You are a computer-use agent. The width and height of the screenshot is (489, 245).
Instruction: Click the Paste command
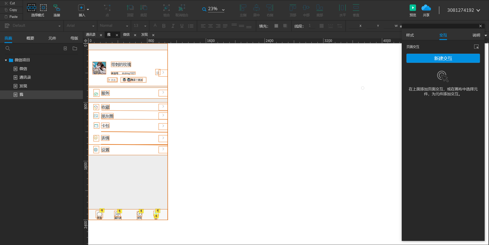(11, 17)
